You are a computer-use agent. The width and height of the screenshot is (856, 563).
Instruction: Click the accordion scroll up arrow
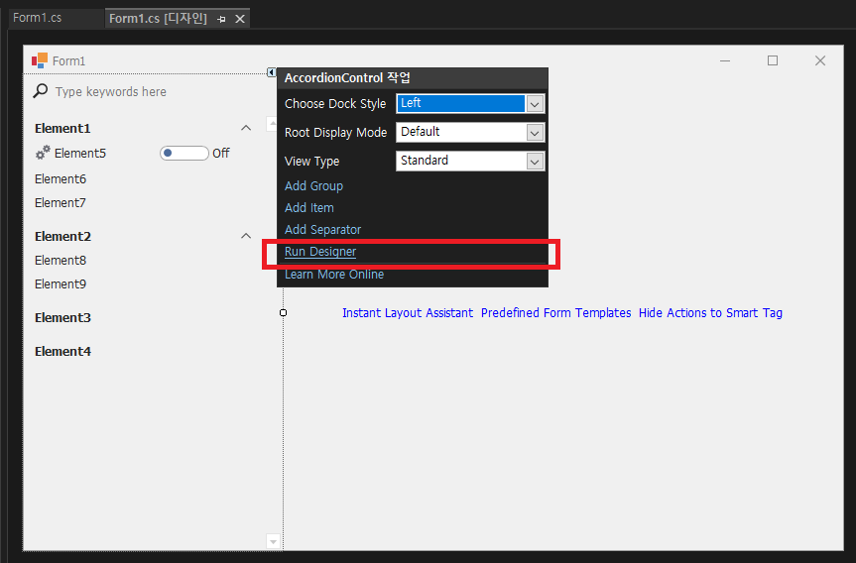coord(273,124)
